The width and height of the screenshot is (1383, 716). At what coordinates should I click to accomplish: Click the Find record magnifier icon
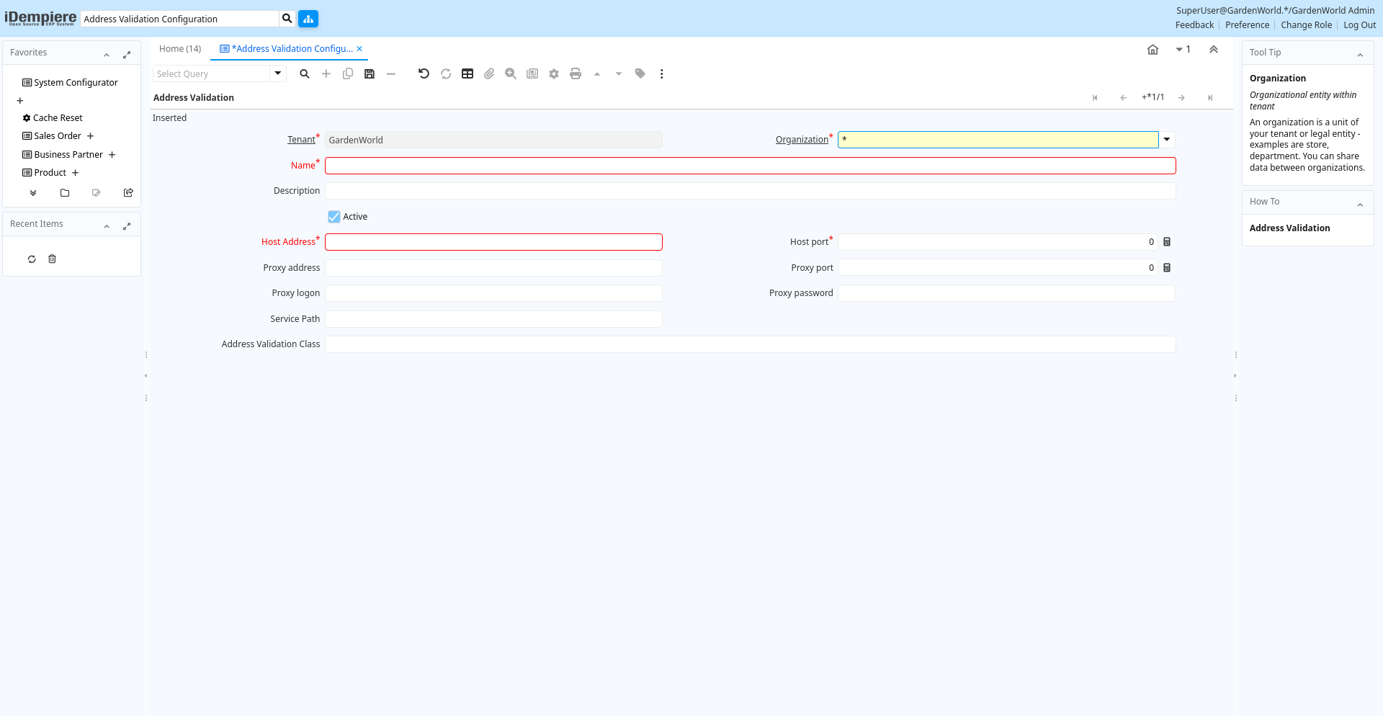click(x=305, y=73)
